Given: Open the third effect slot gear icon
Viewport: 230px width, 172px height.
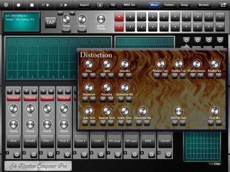Looking at the screenshot, I should coord(209,40).
